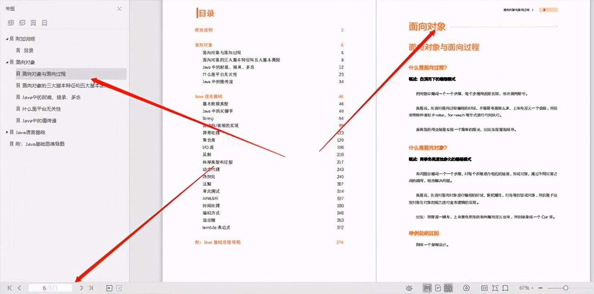Open bookmark Java中的封装、继承、多态
594x294 pixels.
pos(52,97)
